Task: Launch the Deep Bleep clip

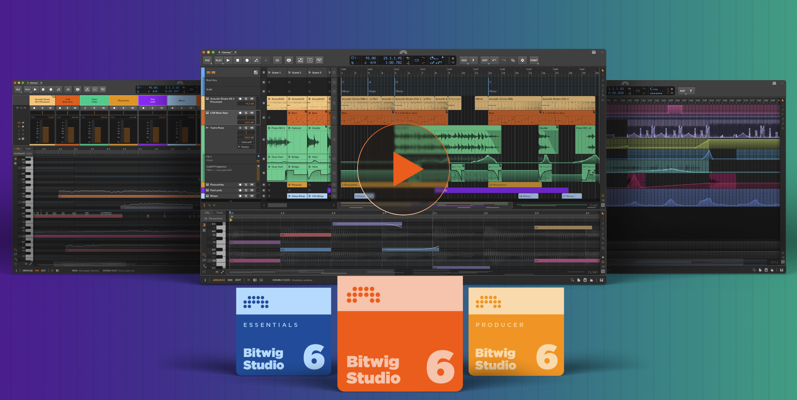Action: click(x=297, y=196)
